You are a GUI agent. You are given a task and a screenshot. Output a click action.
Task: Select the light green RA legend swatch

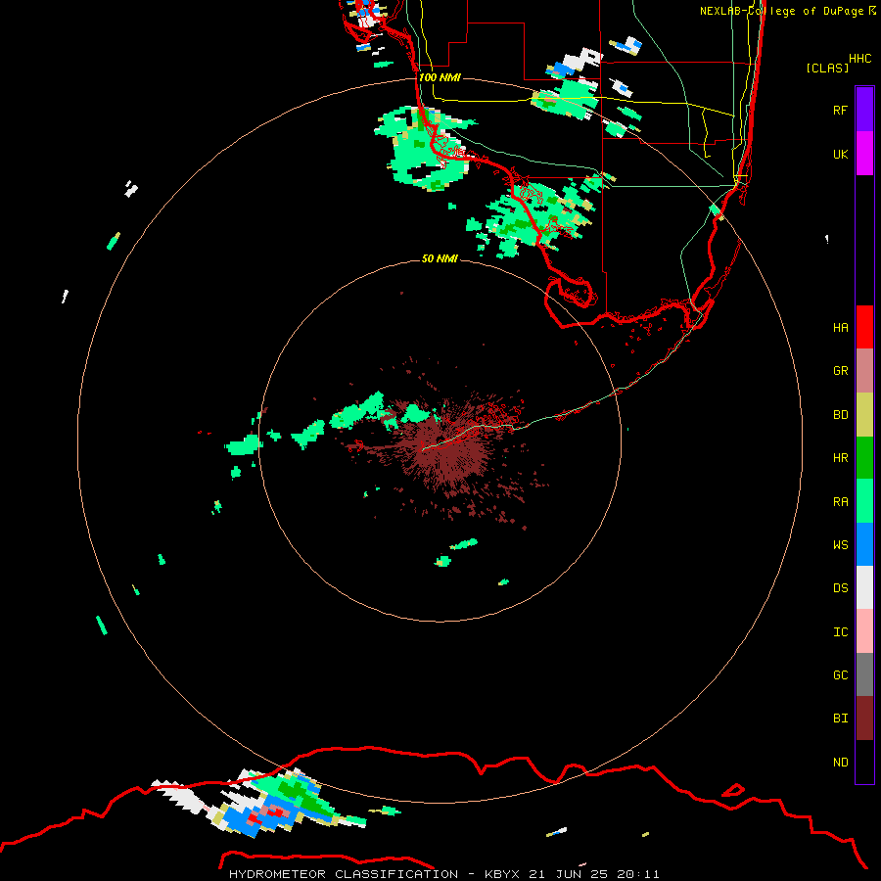tap(864, 501)
